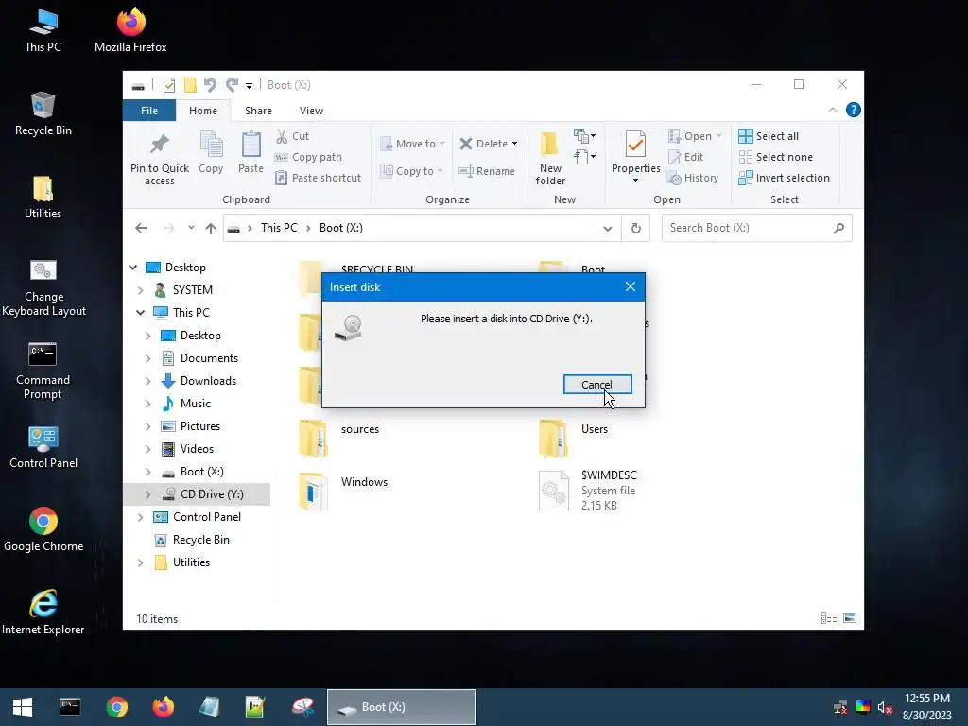Click the Search Boot (X:) field
The height and width of the screenshot is (726, 968).
(757, 228)
